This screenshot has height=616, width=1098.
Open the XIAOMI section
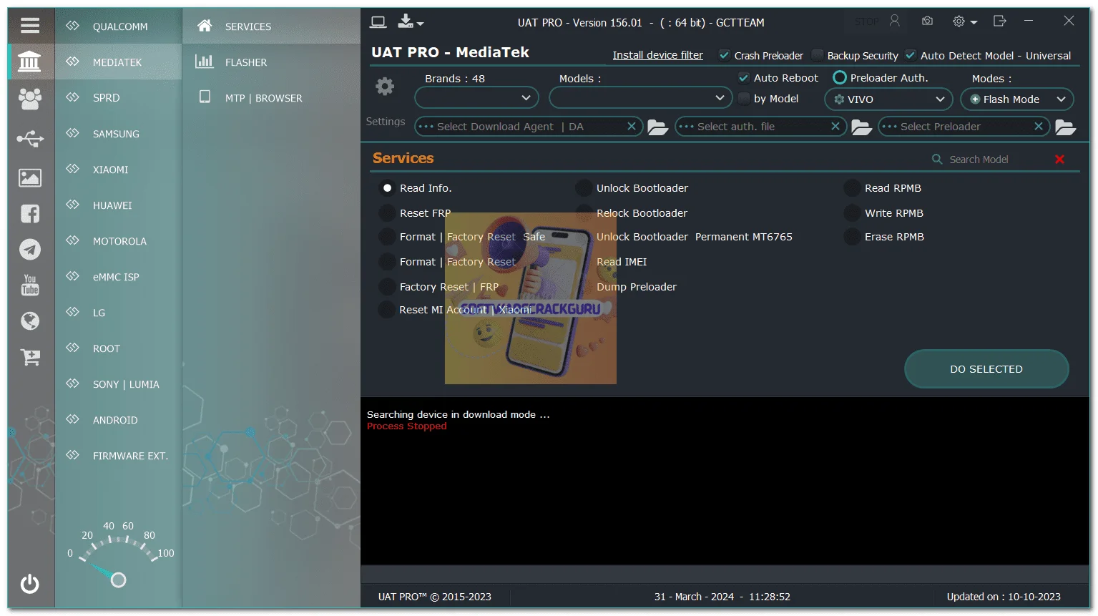[119, 169]
